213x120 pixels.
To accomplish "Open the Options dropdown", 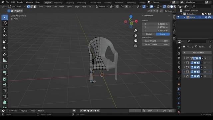I will 169,11.
